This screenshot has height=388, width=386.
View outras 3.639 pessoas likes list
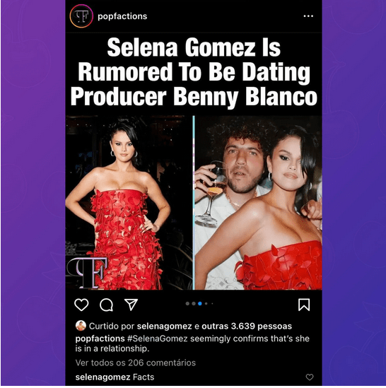click(247, 326)
